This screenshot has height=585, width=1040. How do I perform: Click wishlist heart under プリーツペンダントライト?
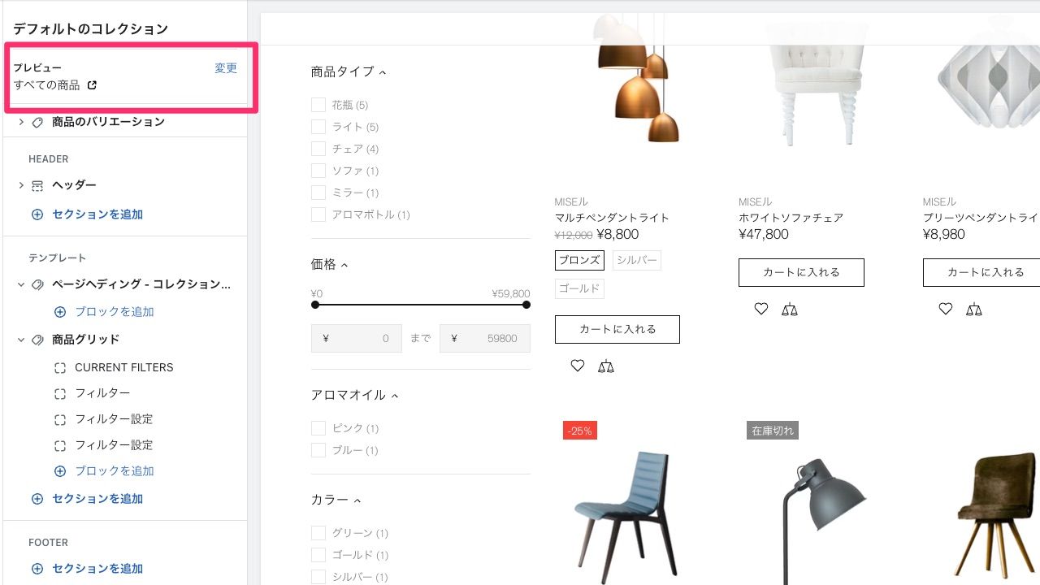(946, 309)
